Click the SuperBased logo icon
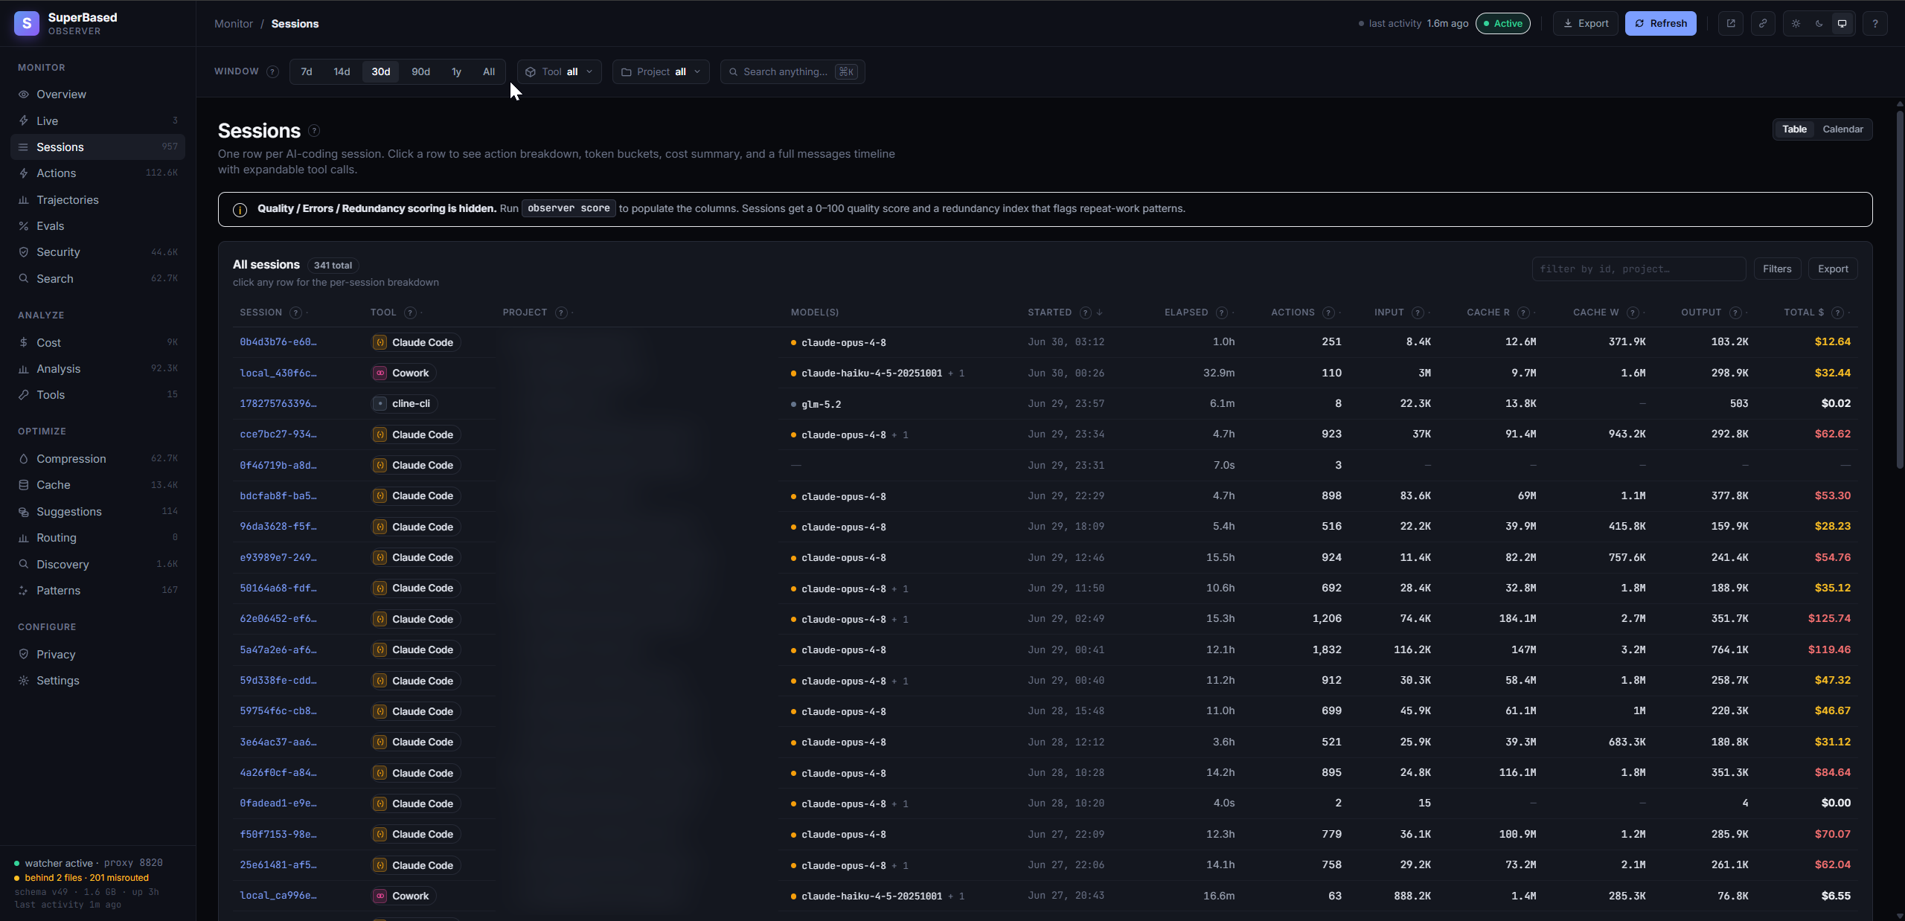 click(x=27, y=23)
